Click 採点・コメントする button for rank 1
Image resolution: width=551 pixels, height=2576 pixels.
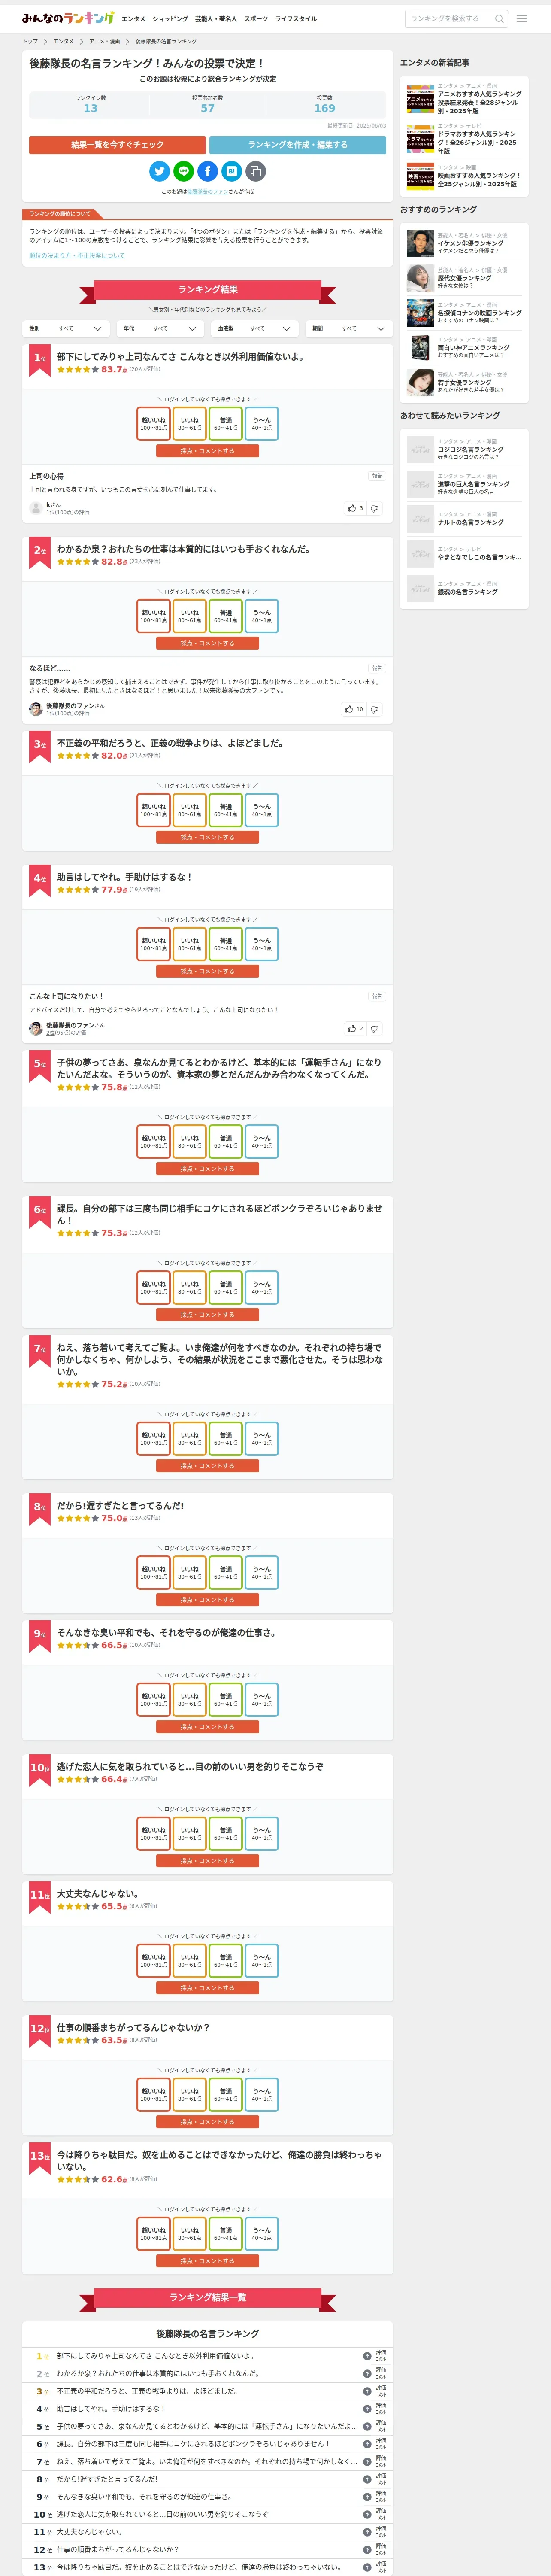tap(208, 451)
